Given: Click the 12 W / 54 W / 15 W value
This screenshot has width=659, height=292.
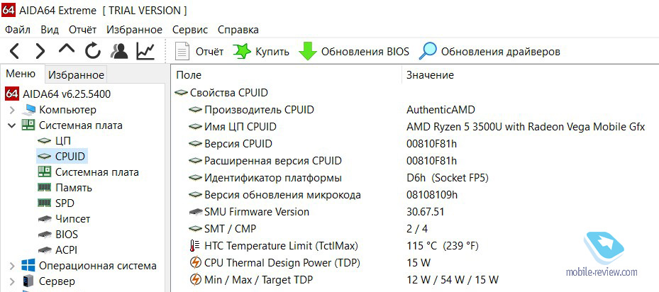Looking at the screenshot, I should (453, 280).
